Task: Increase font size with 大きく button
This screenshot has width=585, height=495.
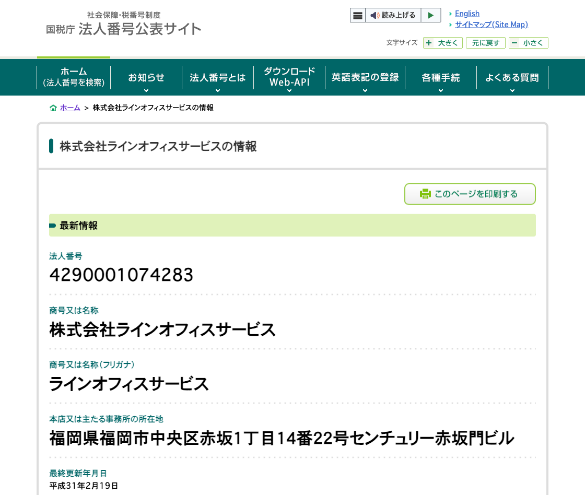Action: pos(443,43)
